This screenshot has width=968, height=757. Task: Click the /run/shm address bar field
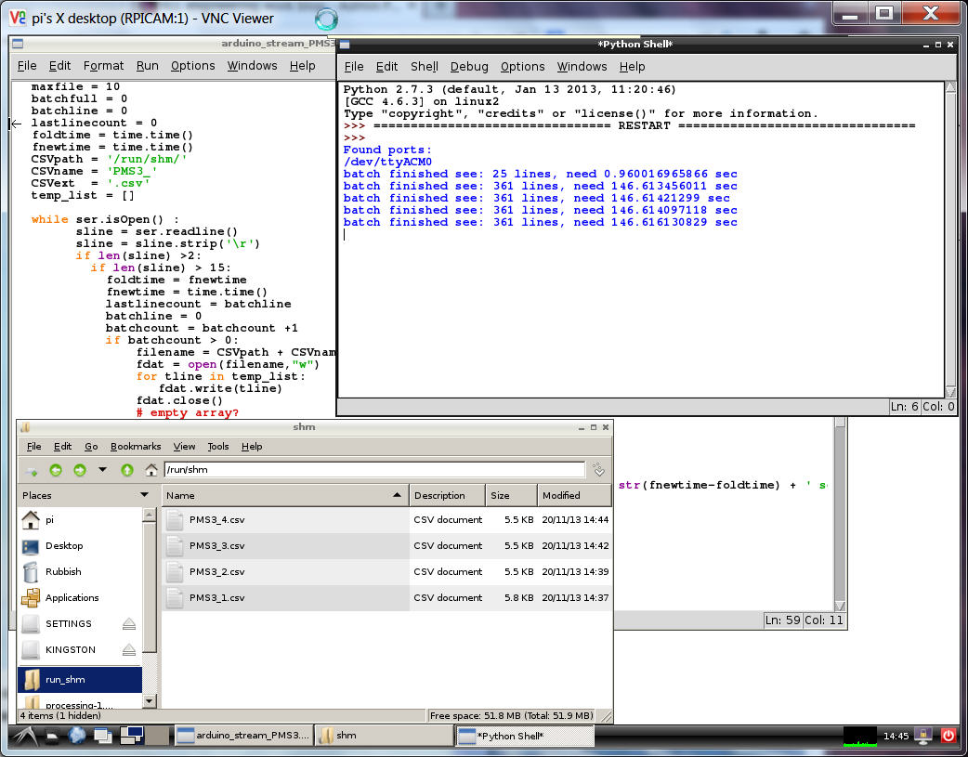(x=373, y=470)
